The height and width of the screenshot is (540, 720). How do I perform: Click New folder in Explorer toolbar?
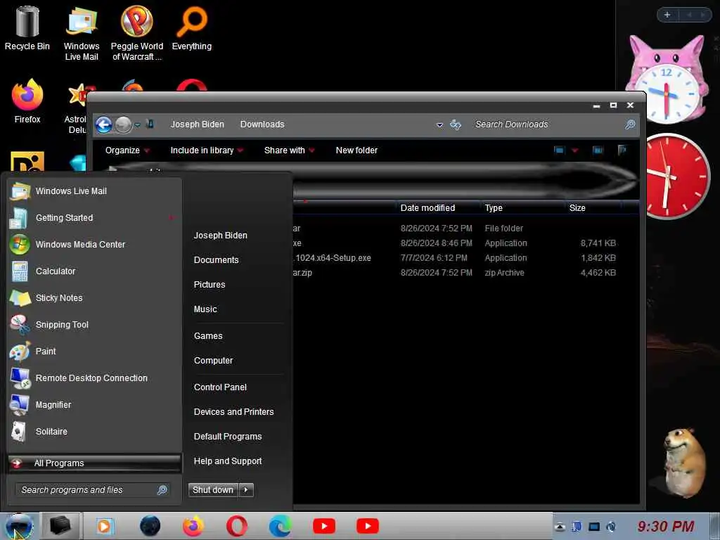click(356, 150)
